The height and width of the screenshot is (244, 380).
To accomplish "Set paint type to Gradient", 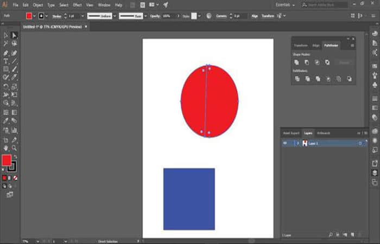I will [x=10, y=178].
